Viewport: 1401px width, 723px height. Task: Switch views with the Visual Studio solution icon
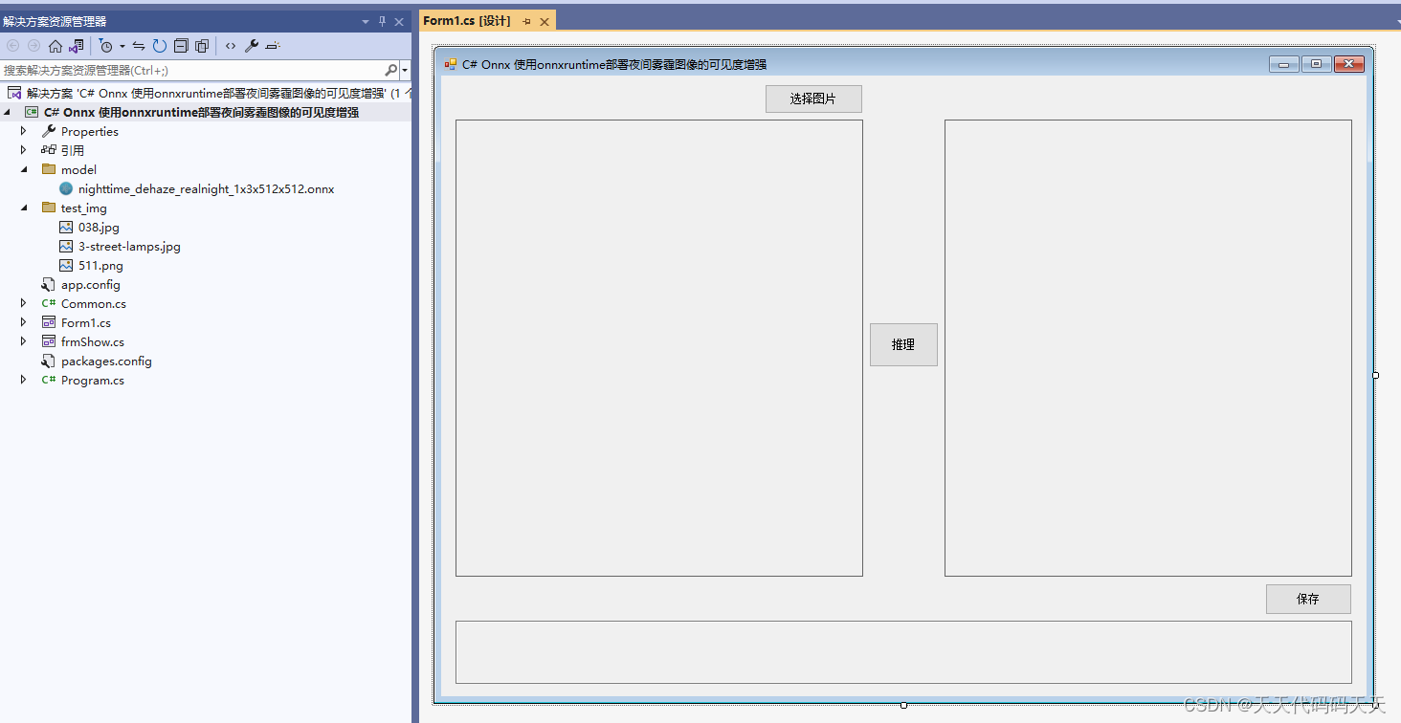coord(77,46)
